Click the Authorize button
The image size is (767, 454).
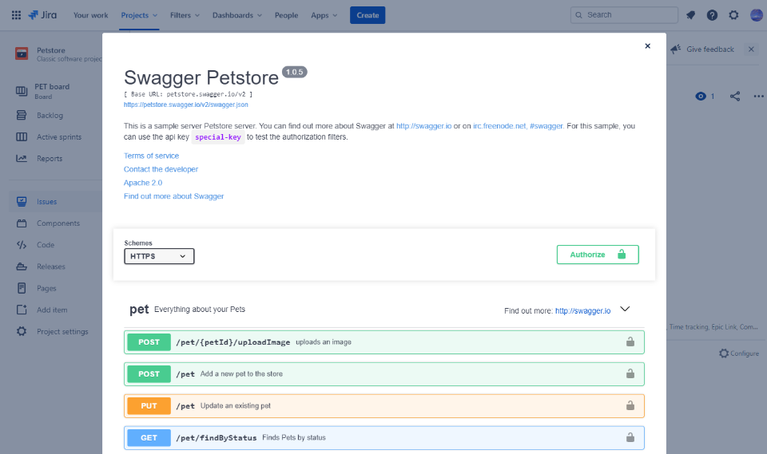tap(597, 255)
